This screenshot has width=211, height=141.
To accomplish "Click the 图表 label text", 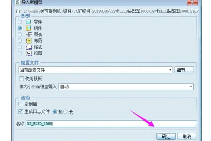I will click(38, 35).
